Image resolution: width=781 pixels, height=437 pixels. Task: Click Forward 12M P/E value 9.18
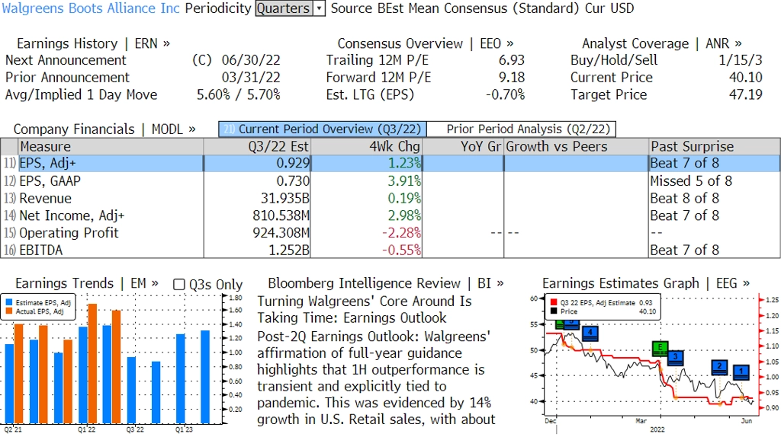[x=512, y=78]
